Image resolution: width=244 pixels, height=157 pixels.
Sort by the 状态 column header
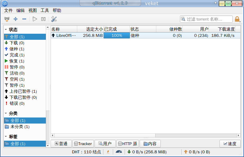point(143,29)
